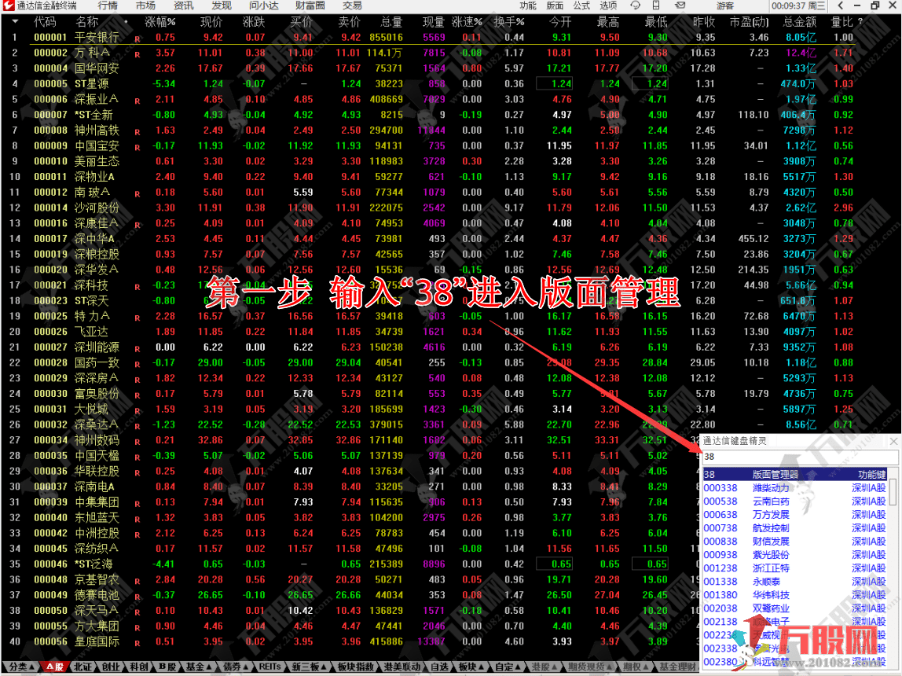Screen dimensions: 902x676
Task: Select the 000046 *ST泛海 stock row
Action: pos(350,564)
